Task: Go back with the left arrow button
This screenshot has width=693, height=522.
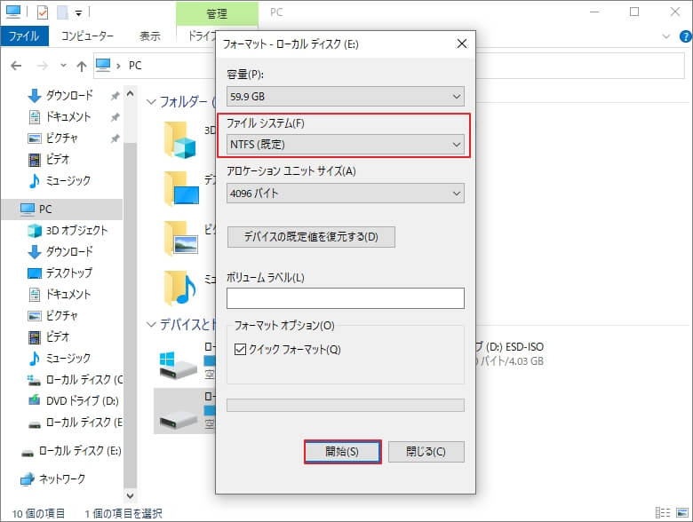Action: point(16,66)
